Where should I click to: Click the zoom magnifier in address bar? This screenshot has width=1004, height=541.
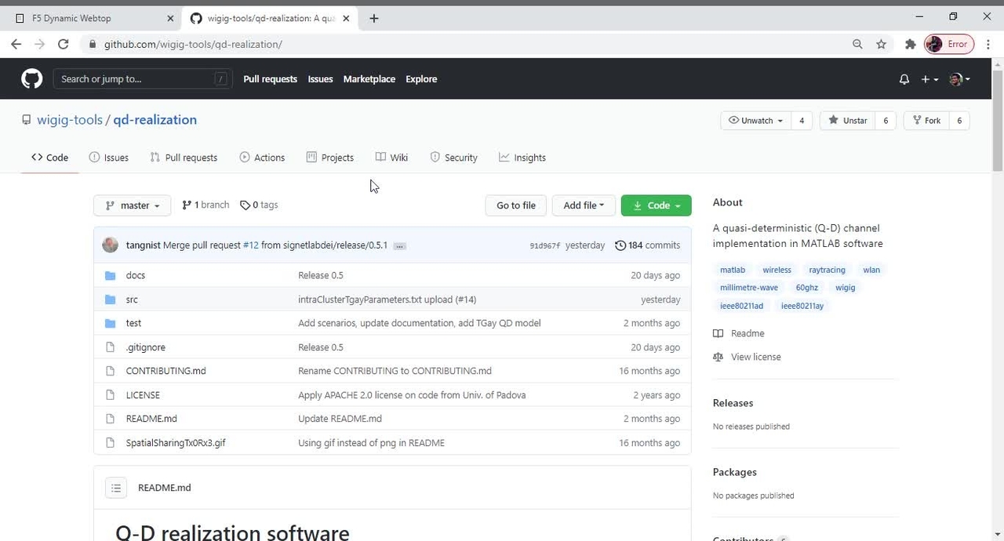[857, 44]
